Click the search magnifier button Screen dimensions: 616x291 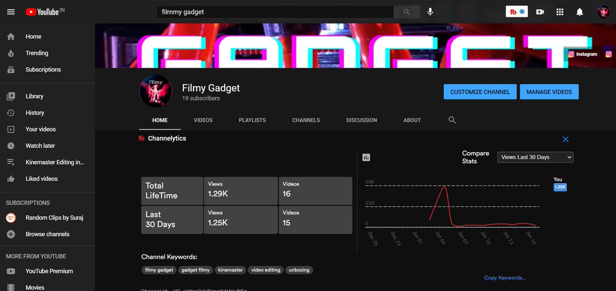pos(407,12)
